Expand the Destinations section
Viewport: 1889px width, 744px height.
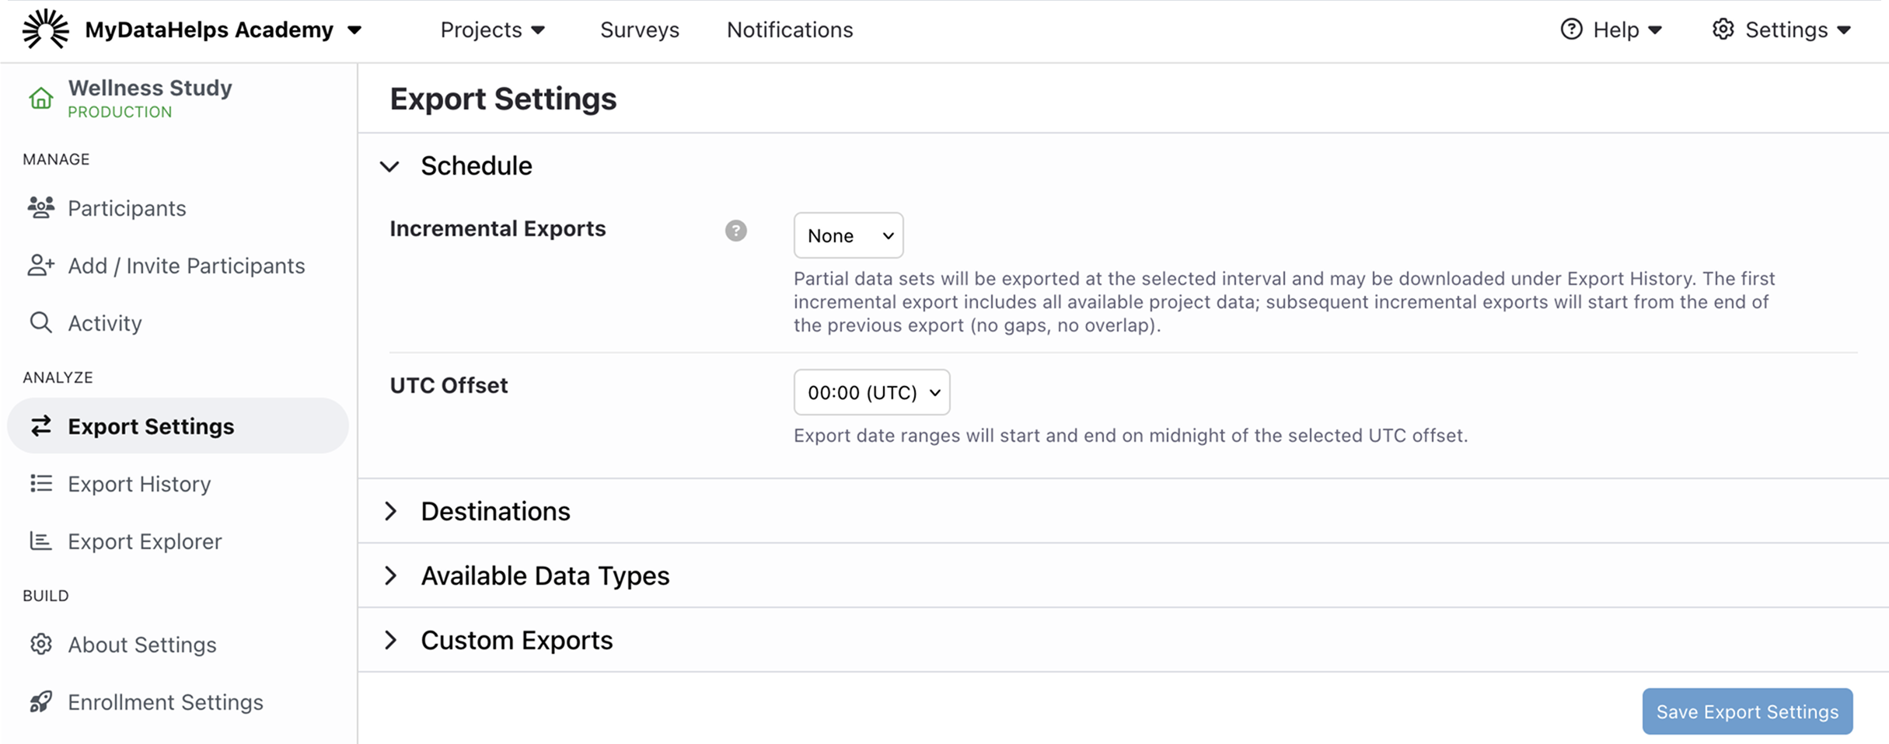[x=391, y=511]
